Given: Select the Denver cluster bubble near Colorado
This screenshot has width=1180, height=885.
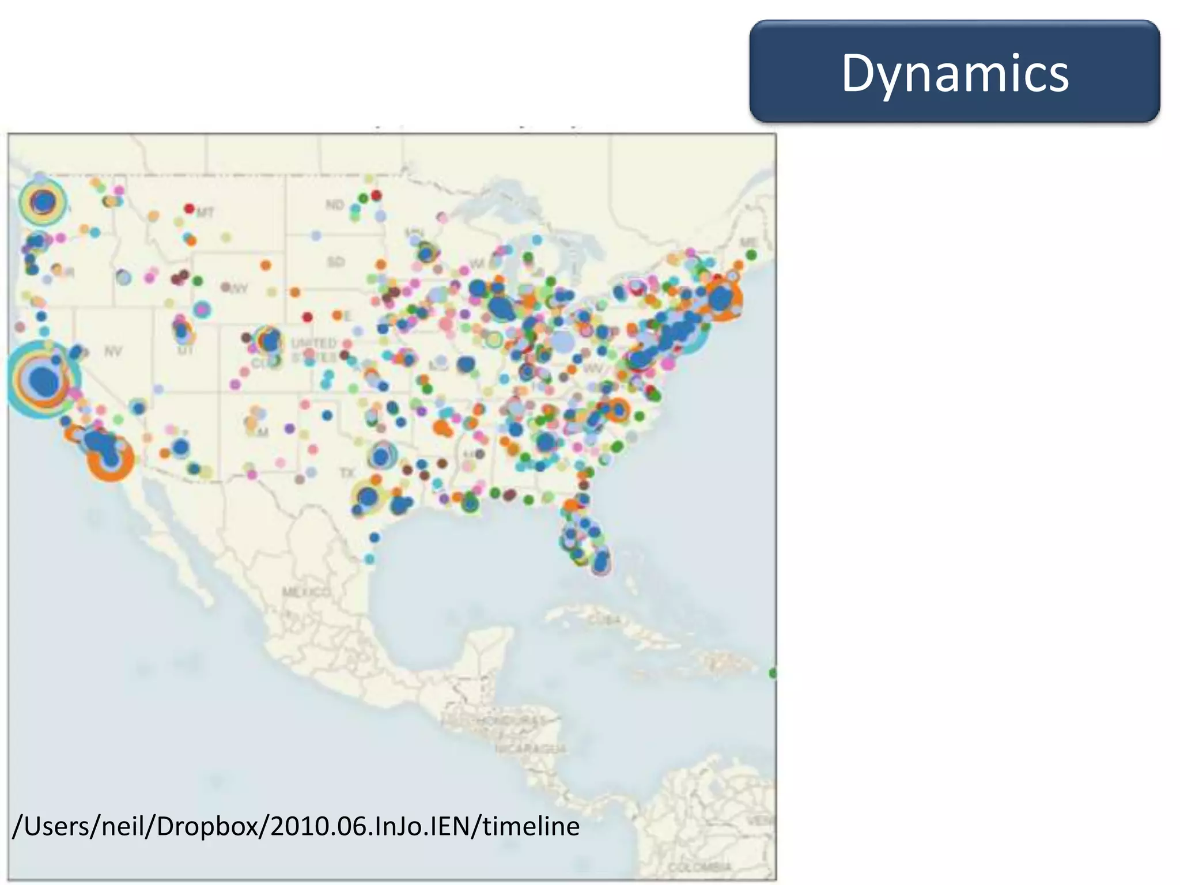Looking at the screenshot, I should [x=269, y=341].
